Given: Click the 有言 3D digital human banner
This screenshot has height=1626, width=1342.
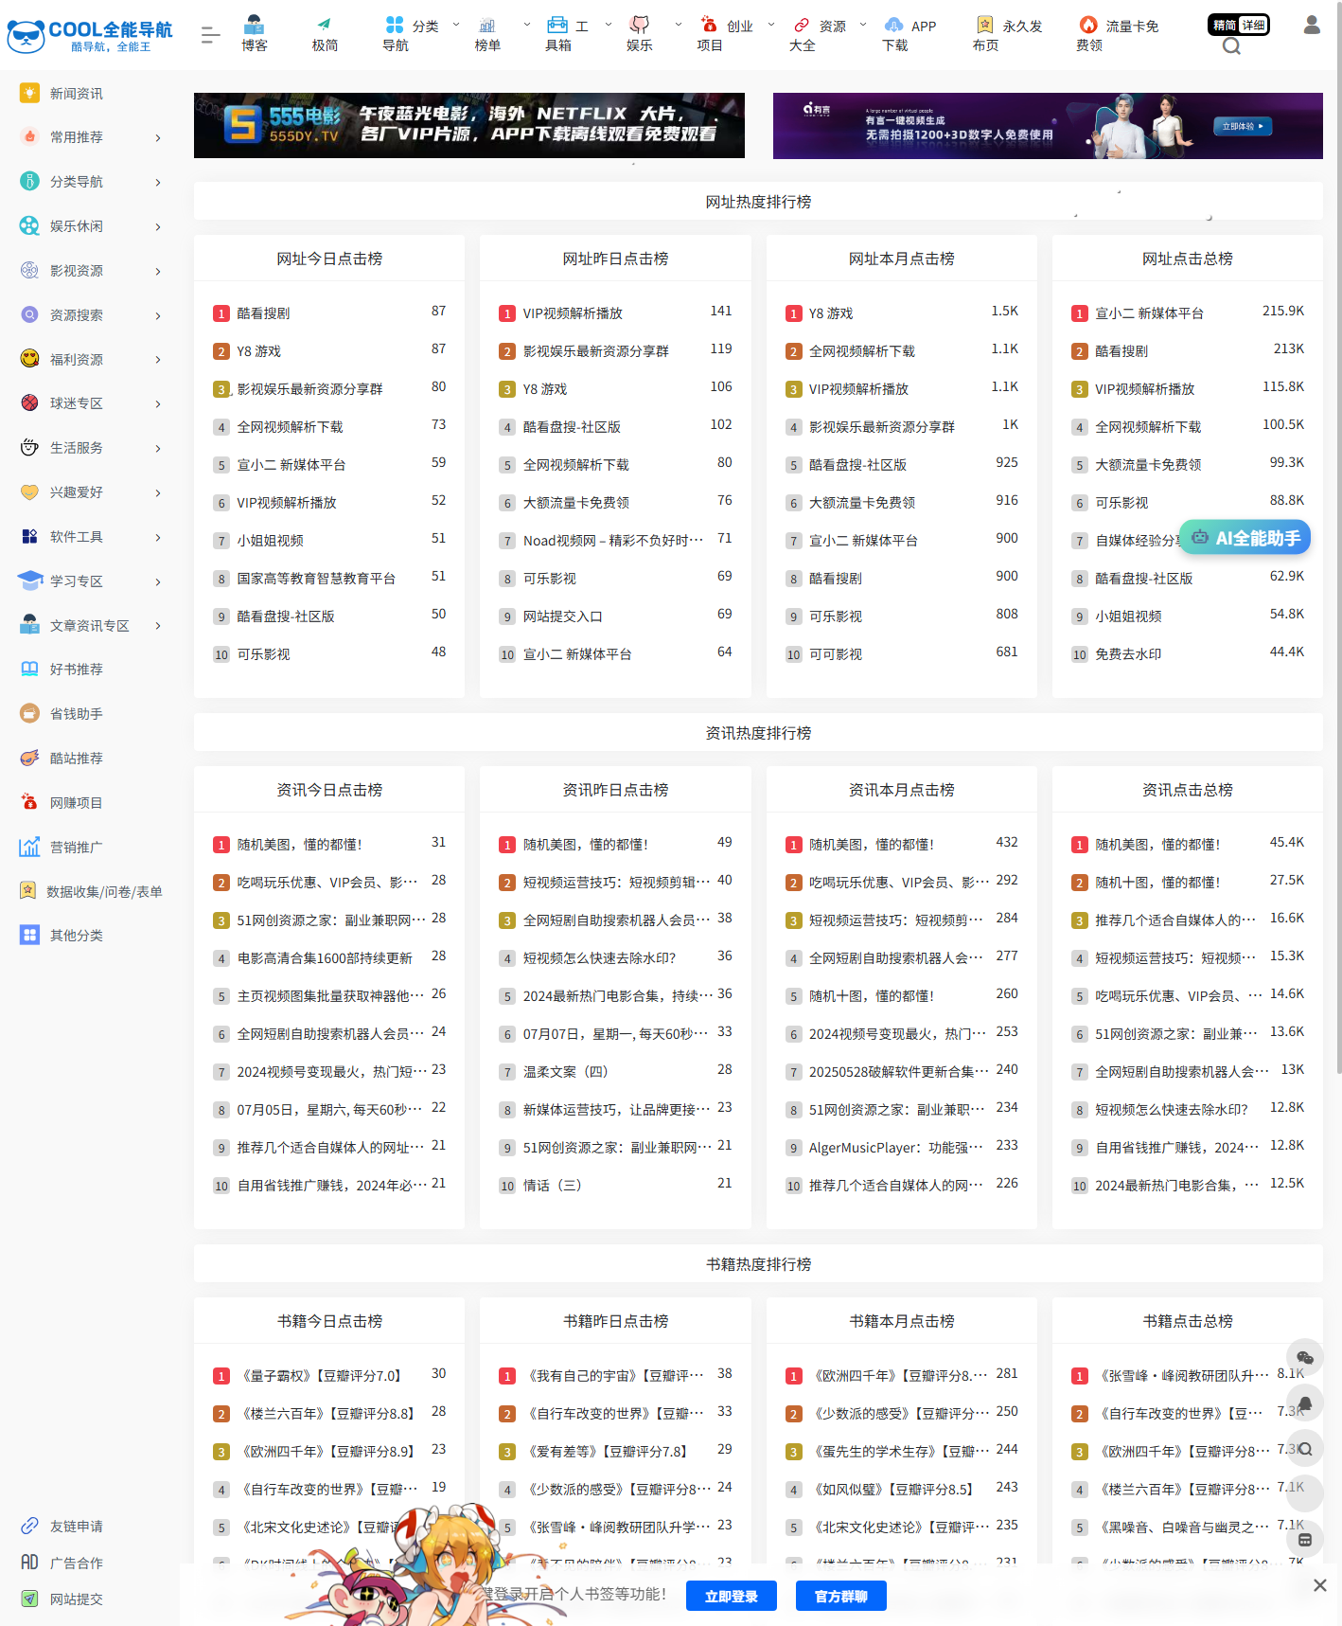Looking at the screenshot, I should tap(1048, 125).
